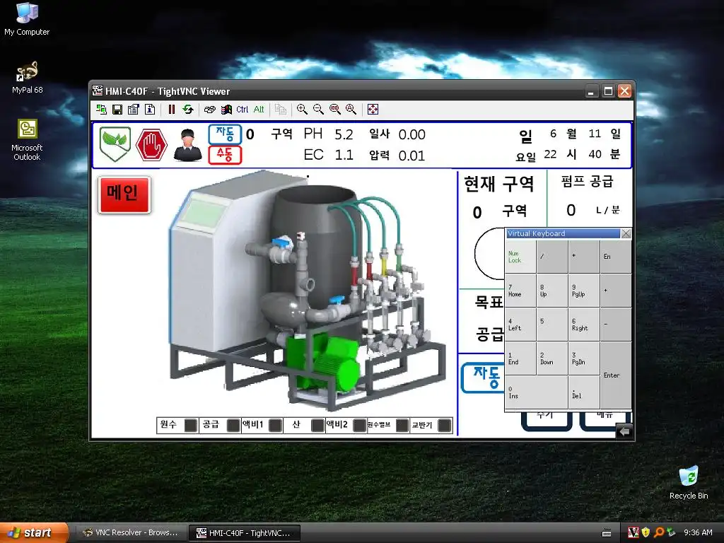This screenshot has width=724, height=543.
Task: Tap the 3 PgDn key
Action: click(584, 358)
